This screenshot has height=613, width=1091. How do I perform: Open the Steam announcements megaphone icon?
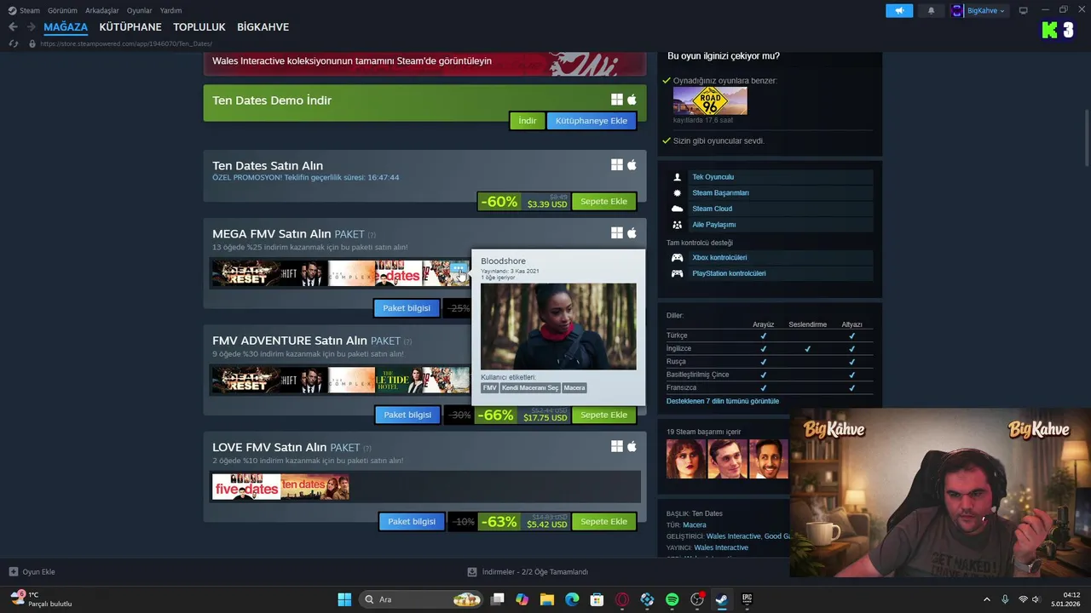coord(899,10)
